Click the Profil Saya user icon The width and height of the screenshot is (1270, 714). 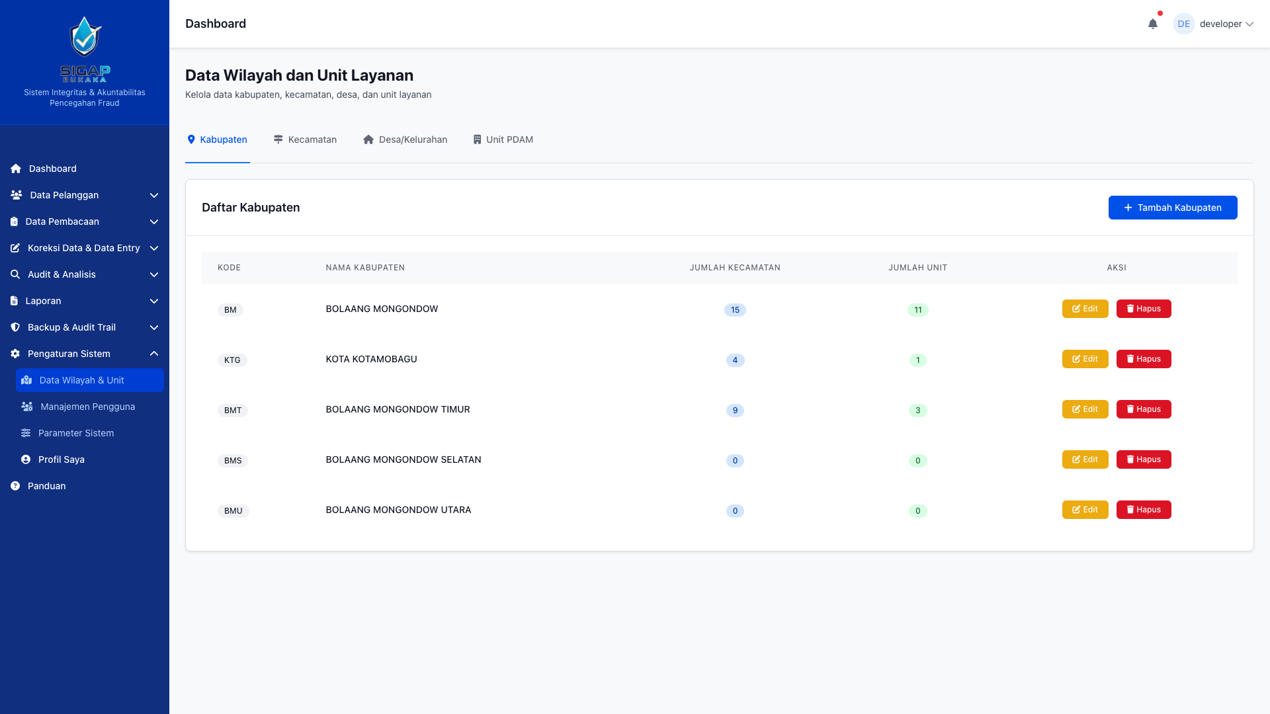[26, 459]
